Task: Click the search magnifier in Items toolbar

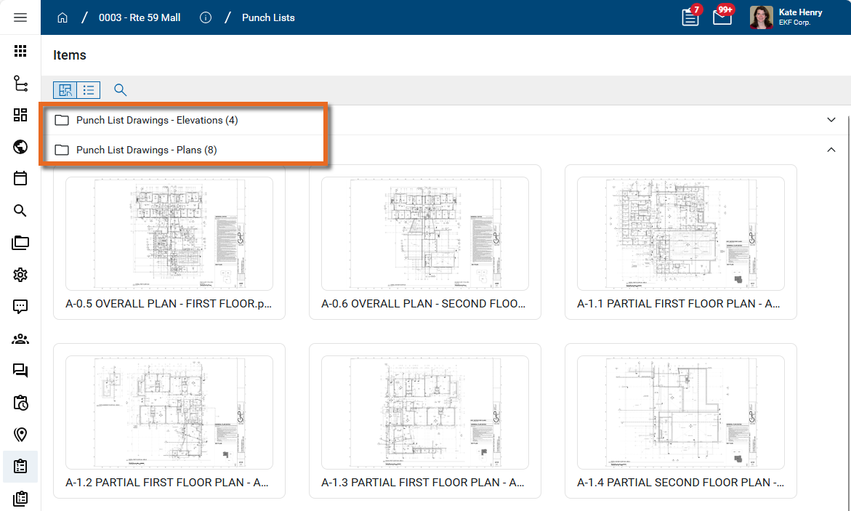Action: [121, 90]
